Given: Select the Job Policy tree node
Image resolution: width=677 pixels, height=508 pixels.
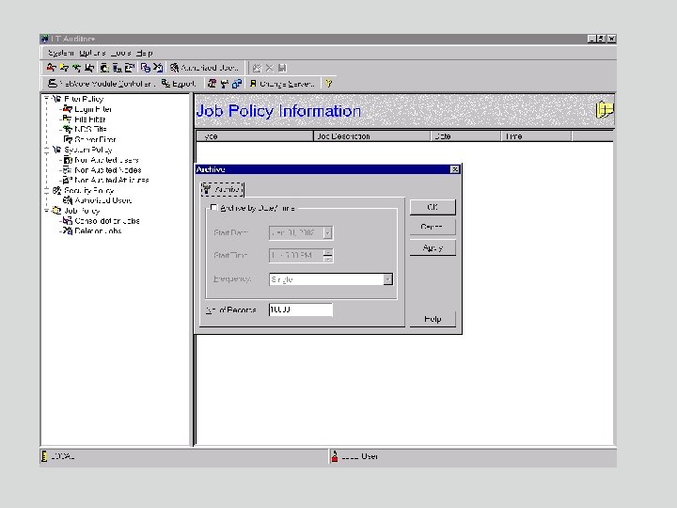Looking at the screenshot, I should [x=82, y=211].
